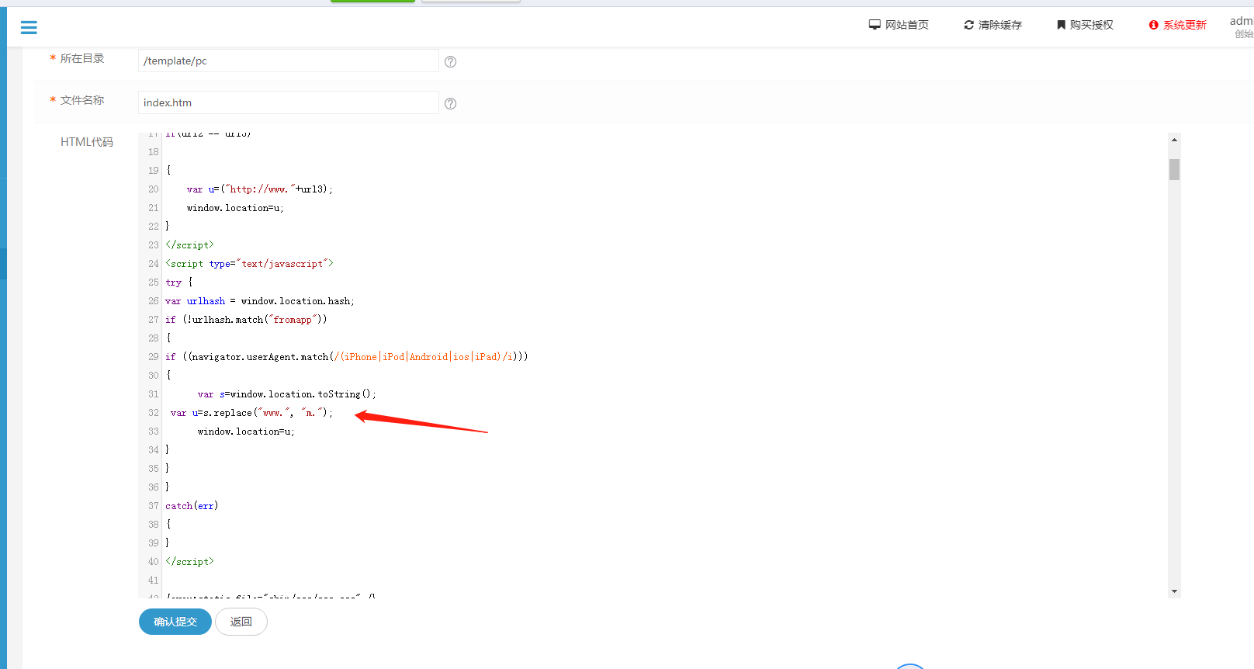Click var s=window.location.toString line 31
1254x669 pixels.
click(x=286, y=394)
